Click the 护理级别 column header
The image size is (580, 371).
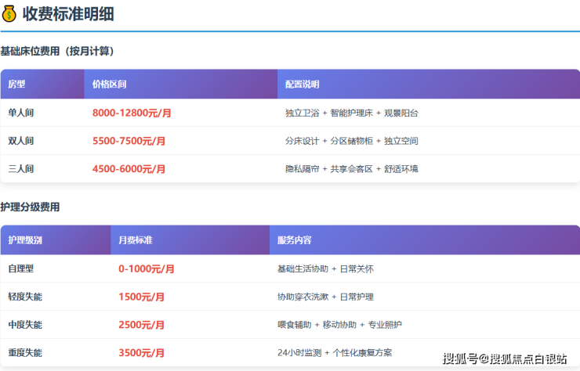coord(25,240)
